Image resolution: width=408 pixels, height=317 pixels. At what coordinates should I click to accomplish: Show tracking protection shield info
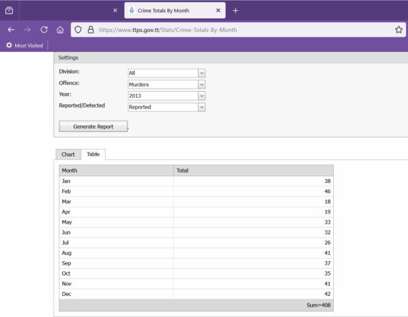[78, 30]
